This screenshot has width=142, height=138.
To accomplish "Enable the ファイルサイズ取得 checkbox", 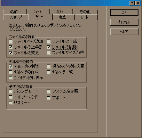I will (49, 53).
